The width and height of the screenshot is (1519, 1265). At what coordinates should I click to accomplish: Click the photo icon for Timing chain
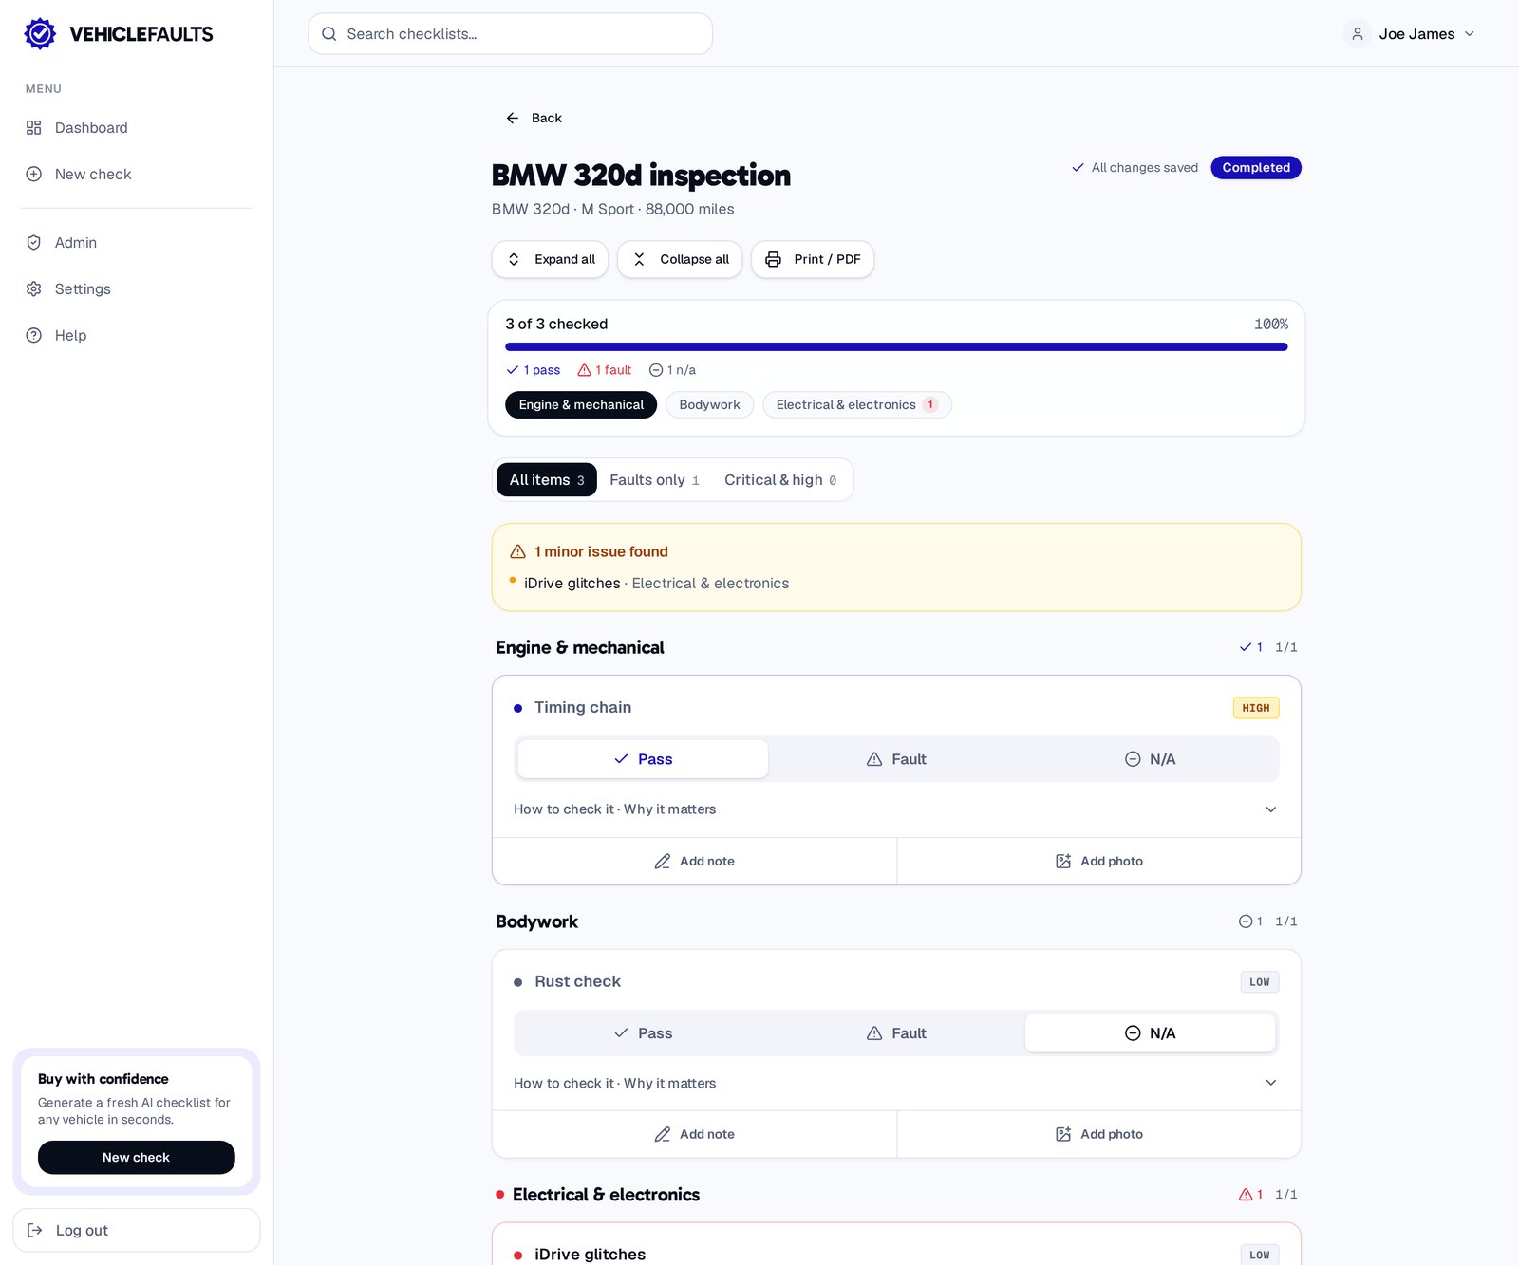click(x=1063, y=862)
